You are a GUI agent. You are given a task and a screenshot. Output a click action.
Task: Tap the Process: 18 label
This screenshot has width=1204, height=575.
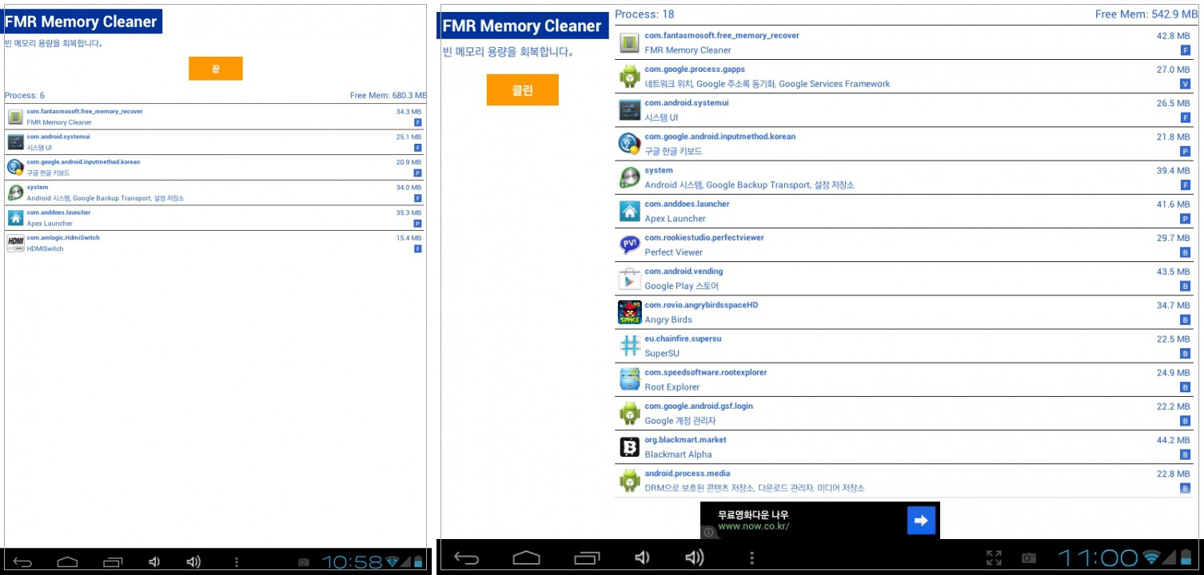(644, 14)
